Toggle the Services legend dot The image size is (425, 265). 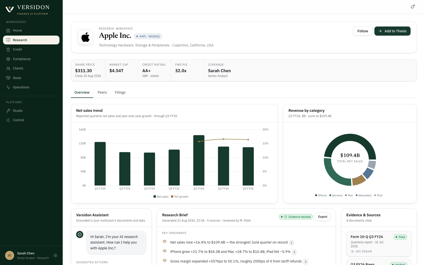click(x=330, y=195)
